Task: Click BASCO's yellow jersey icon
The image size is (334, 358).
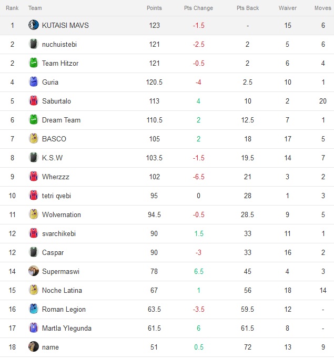Action: click(x=34, y=139)
